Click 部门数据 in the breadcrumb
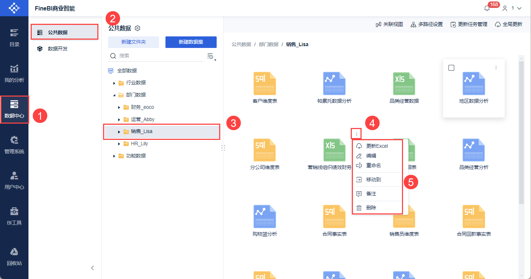Viewport: 531px width, 279px height. click(269, 44)
